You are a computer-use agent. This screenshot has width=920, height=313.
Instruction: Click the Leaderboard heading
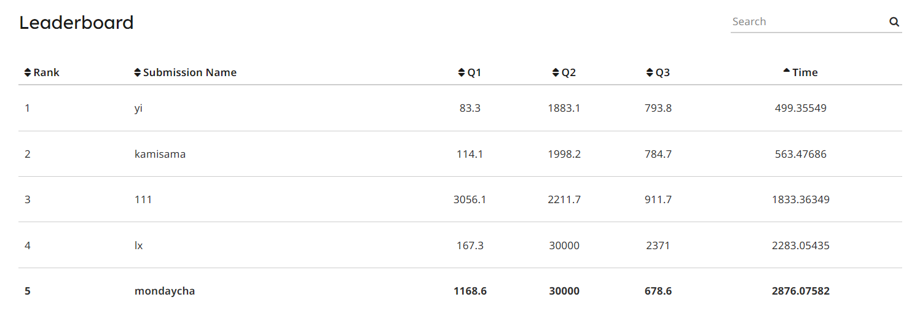pyautogui.click(x=77, y=23)
